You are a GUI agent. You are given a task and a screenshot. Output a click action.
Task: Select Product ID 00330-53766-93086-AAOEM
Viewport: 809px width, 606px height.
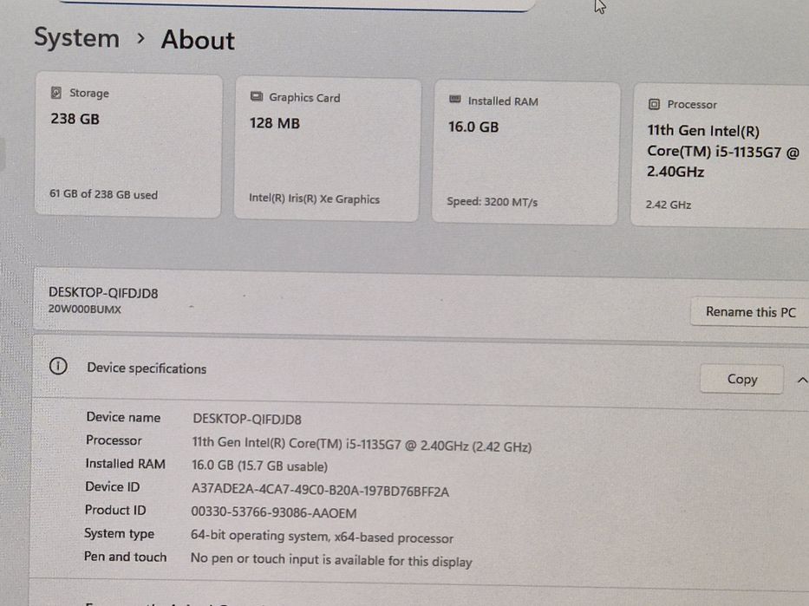(x=273, y=512)
